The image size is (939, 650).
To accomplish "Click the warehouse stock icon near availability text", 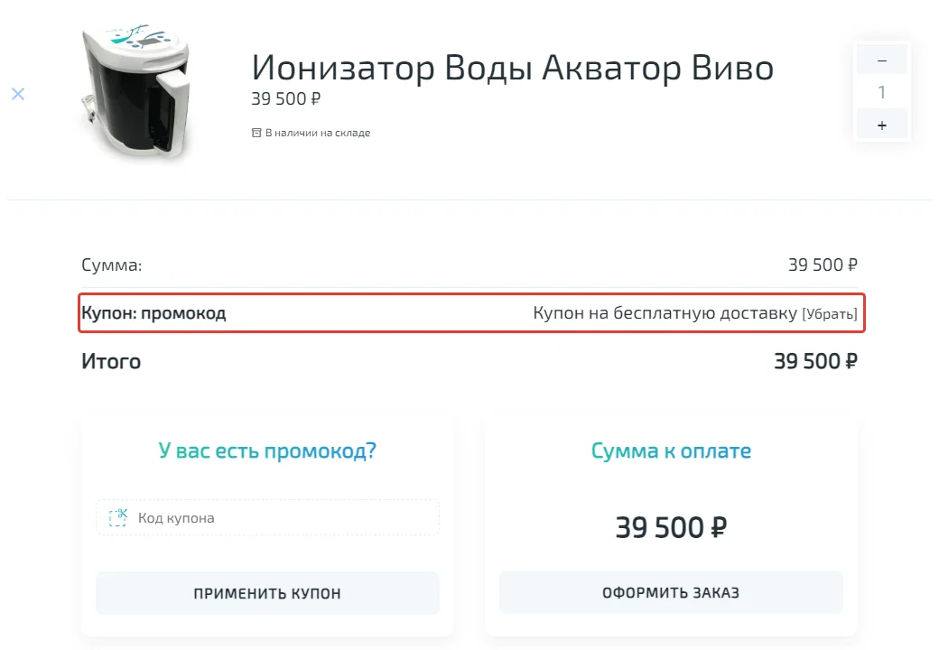I will 256,132.
